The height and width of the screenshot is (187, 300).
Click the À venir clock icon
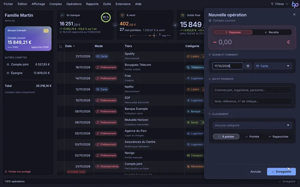tap(122, 15)
